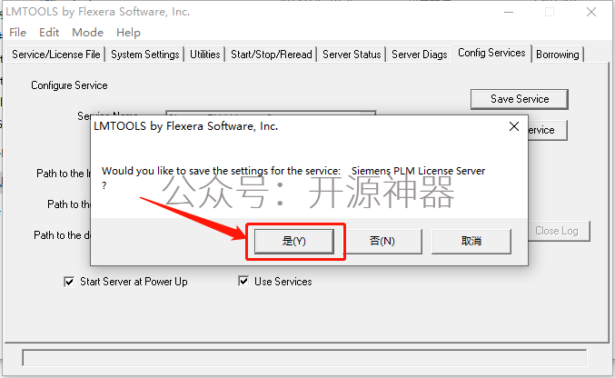This screenshot has height=378, width=615.
Task: Switch to Service/License File tab
Action: 55,55
